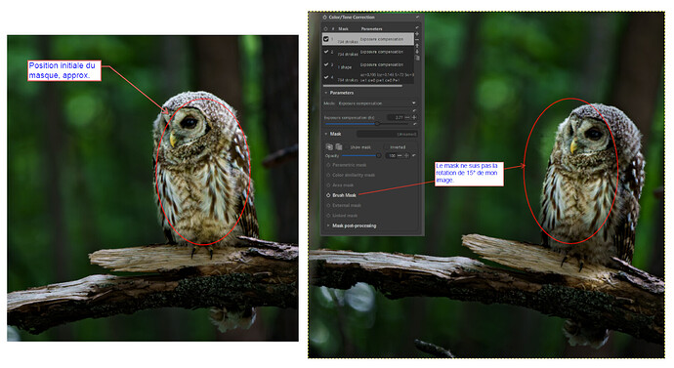Decrease Opacity with the minus button
Image resolution: width=674 pixels, height=368 pixels.
click(400, 155)
